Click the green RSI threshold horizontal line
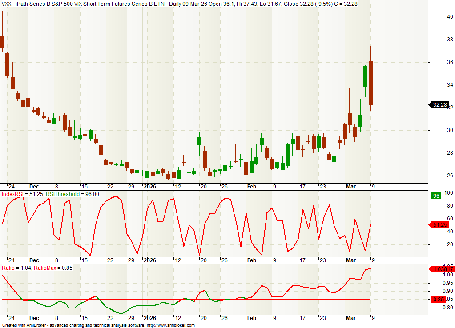The width and height of the screenshot is (455, 328). (x=222, y=196)
